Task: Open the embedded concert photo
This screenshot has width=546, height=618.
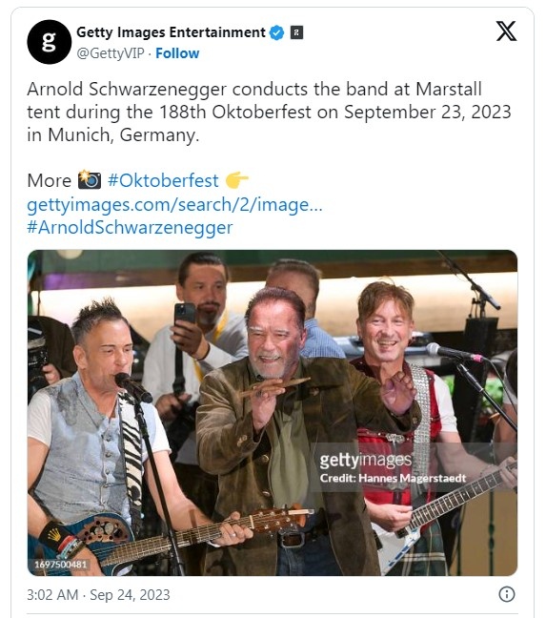Action: pyautogui.click(x=273, y=413)
